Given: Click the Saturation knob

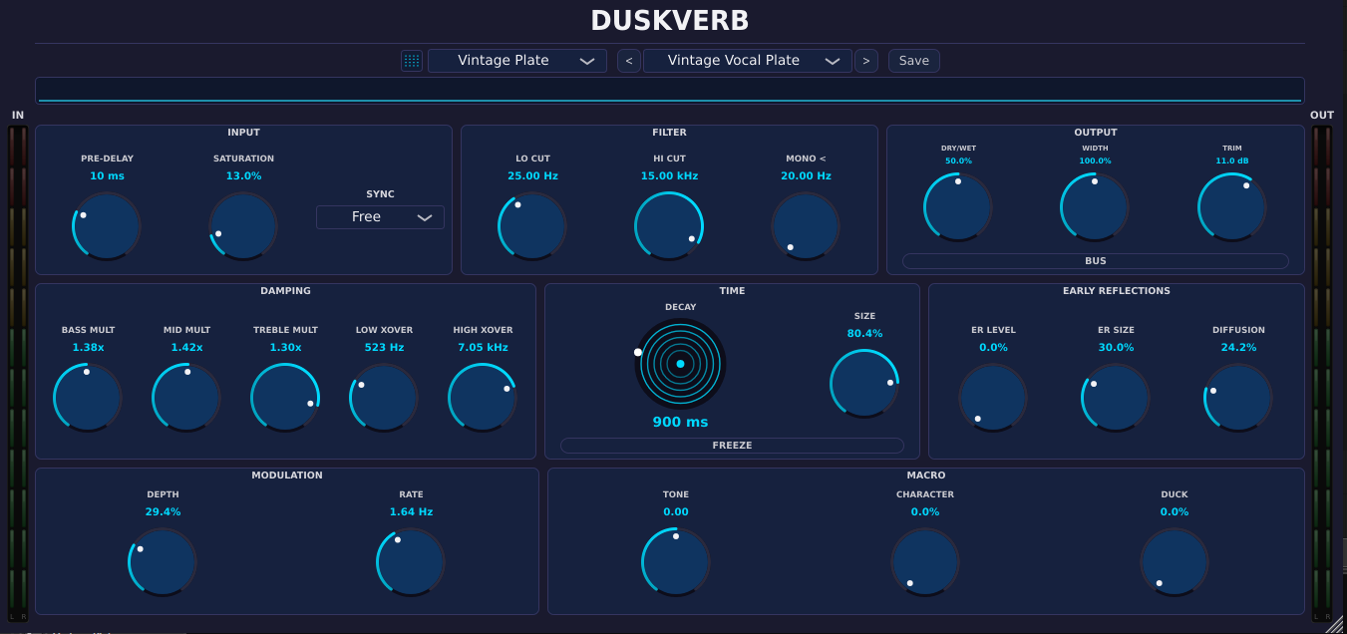Looking at the screenshot, I should pos(243,226).
